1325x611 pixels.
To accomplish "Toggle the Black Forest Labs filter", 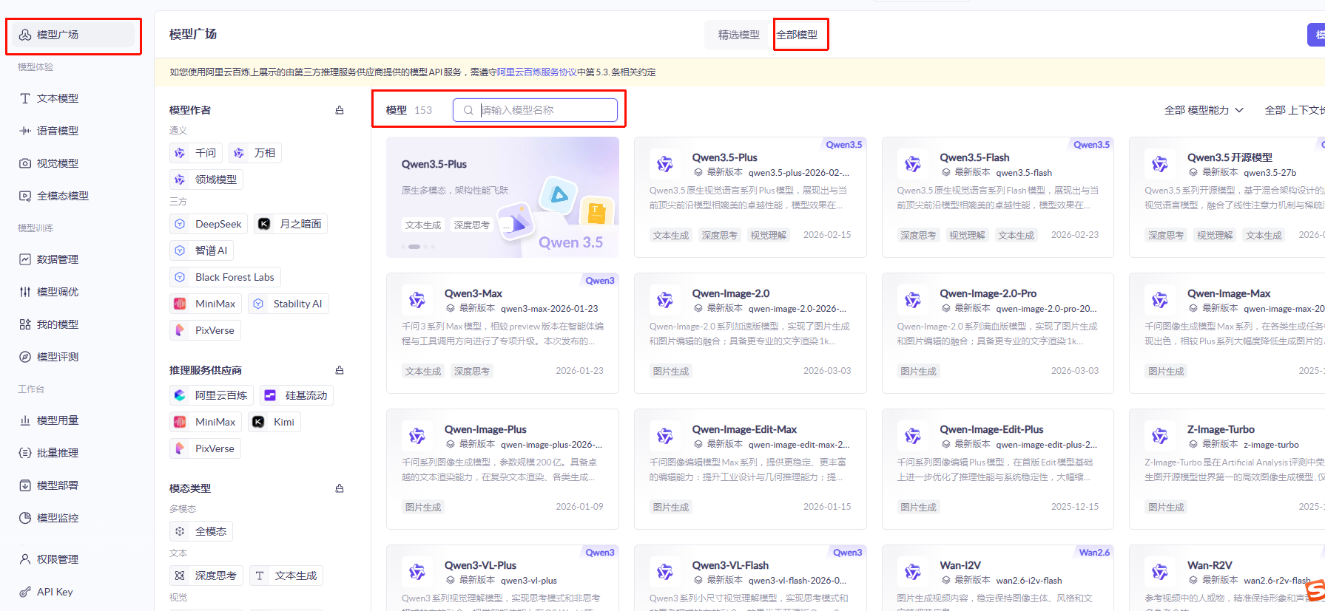I will tap(225, 277).
